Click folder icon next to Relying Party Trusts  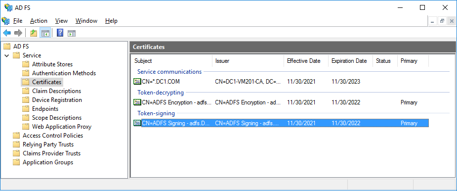coord(17,144)
